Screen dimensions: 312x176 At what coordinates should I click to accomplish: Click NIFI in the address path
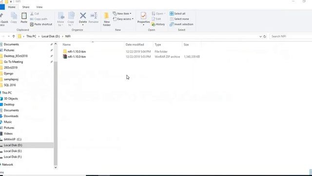[68, 36]
